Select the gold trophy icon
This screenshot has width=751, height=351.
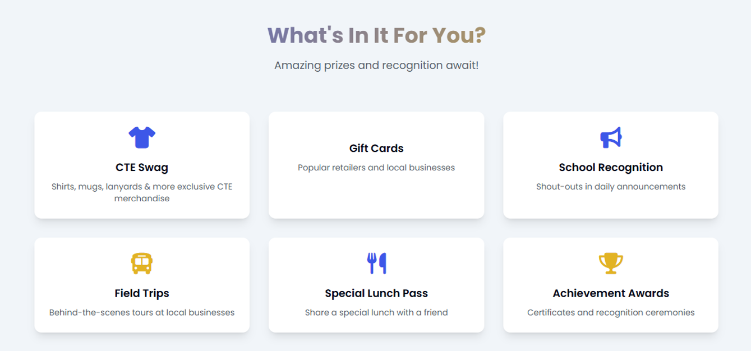tap(611, 263)
